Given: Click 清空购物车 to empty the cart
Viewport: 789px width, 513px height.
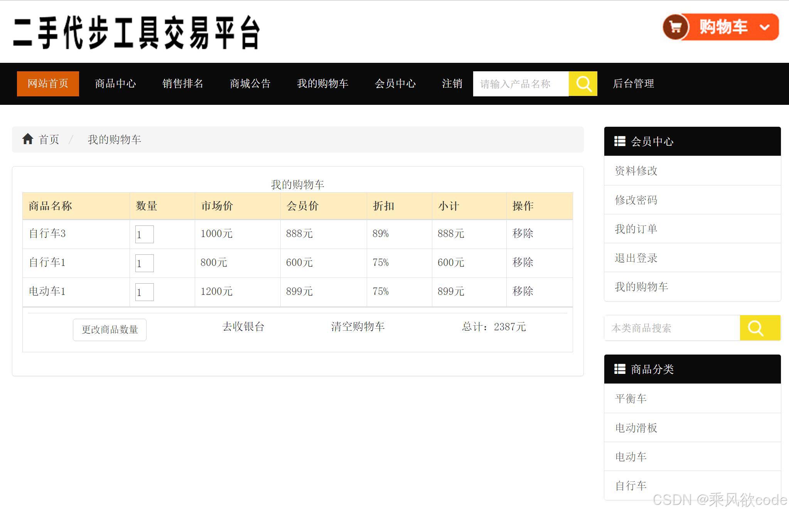Looking at the screenshot, I should click(x=357, y=327).
